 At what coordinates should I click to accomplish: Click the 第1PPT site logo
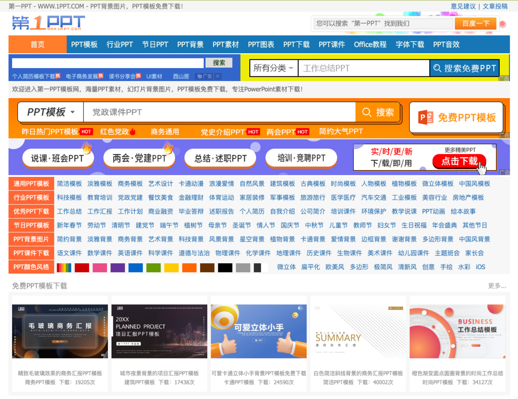[48, 23]
